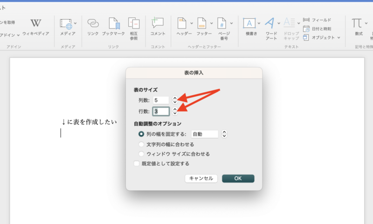
Task: Expand the ヘッダー dropdown arrow
Action: (192, 23)
